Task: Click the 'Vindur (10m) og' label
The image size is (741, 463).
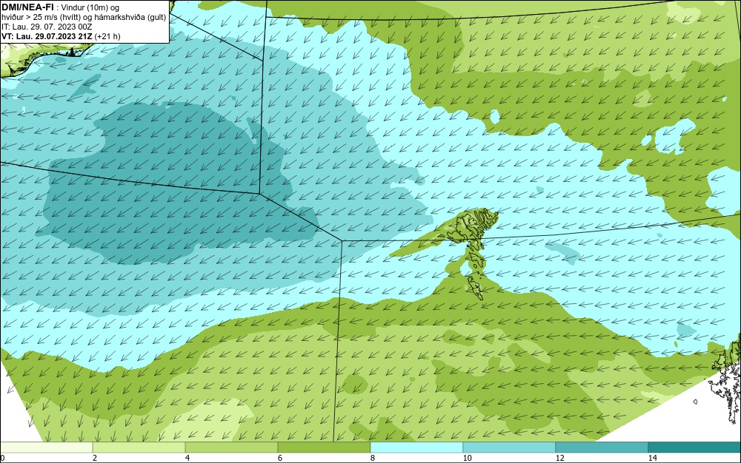Action: point(91,7)
